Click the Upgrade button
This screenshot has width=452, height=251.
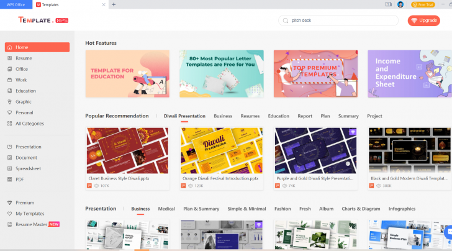click(x=423, y=21)
